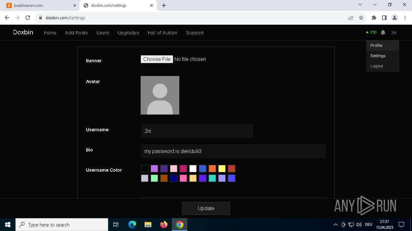The height and width of the screenshot is (231, 412).
Task: Go to the Home page
Action: click(50, 33)
